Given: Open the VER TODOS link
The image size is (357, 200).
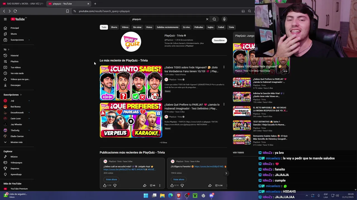Looking at the screenshot, I should click(238, 152).
